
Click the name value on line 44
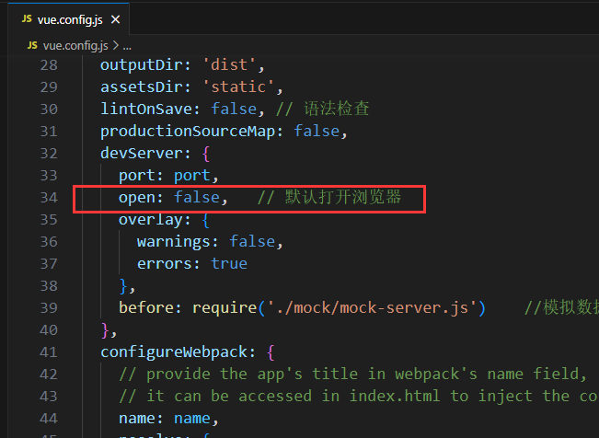[x=192, y=419]
